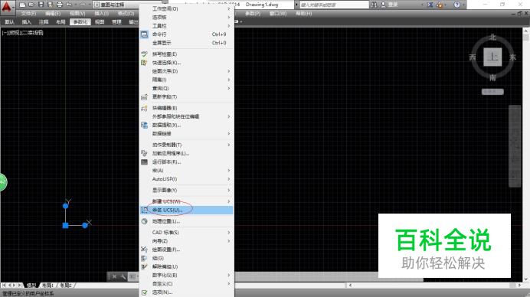The height and width of the screenshot is (297, 530).
Task: Click the 加载应用程序(L) load application icon
Action: pyautogui.click(x=144, y=153)
